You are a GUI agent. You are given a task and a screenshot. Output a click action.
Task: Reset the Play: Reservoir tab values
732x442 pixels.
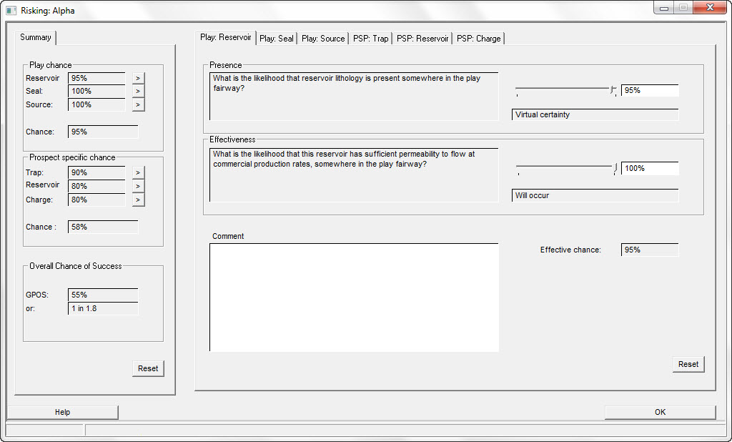click(688, 364)
